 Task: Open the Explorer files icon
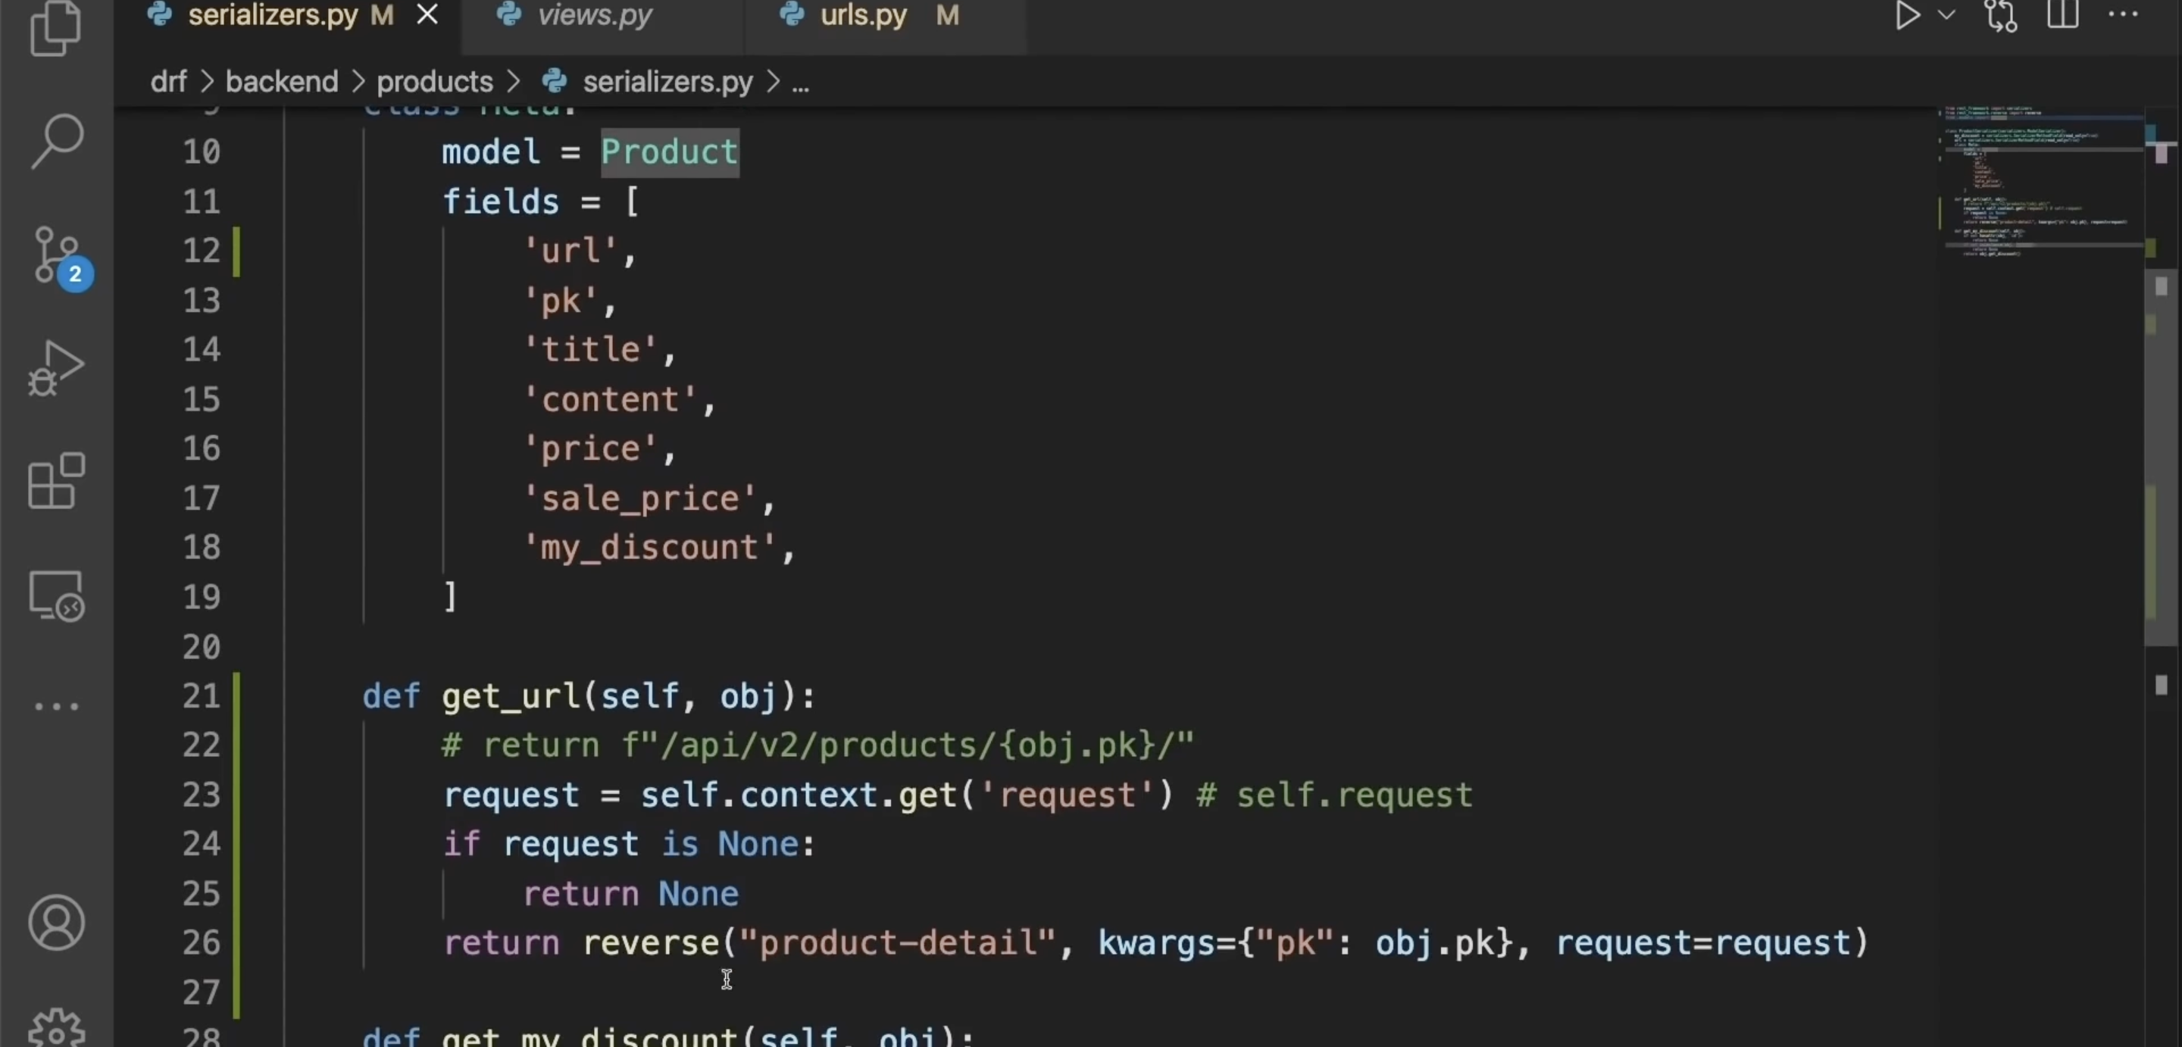click(x=56, y=27)
